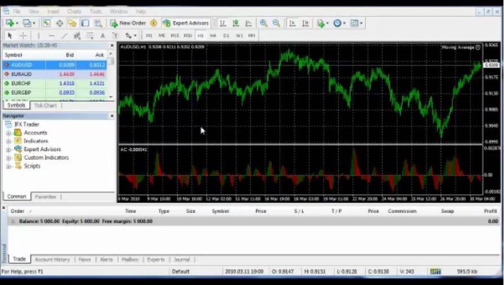Expand the Scripts tree node

pyautogui.click(x=8, y=166)
